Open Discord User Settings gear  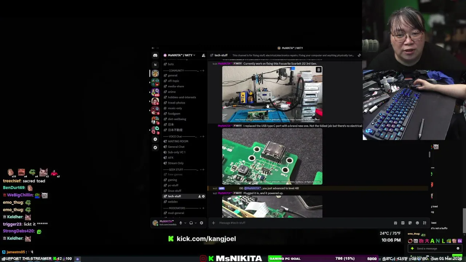(201, 223)
